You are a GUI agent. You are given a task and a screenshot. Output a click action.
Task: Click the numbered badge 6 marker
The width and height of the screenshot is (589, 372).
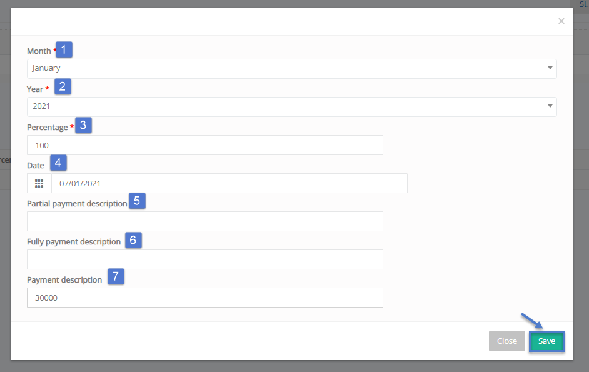click(x=133, y=240)
